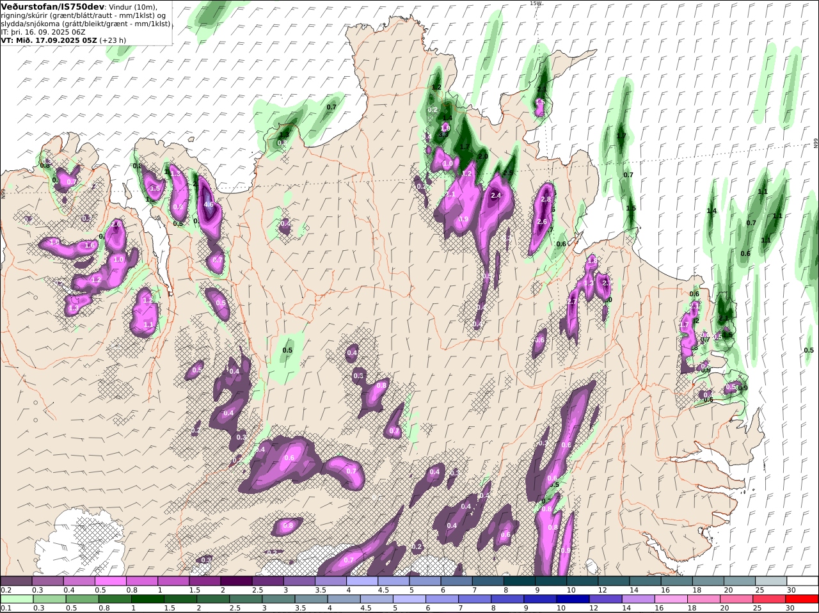The height and width of the screenshot is (613, 819).
Task: Pick the white swatch ending top legend
Action: click(803, 581)
